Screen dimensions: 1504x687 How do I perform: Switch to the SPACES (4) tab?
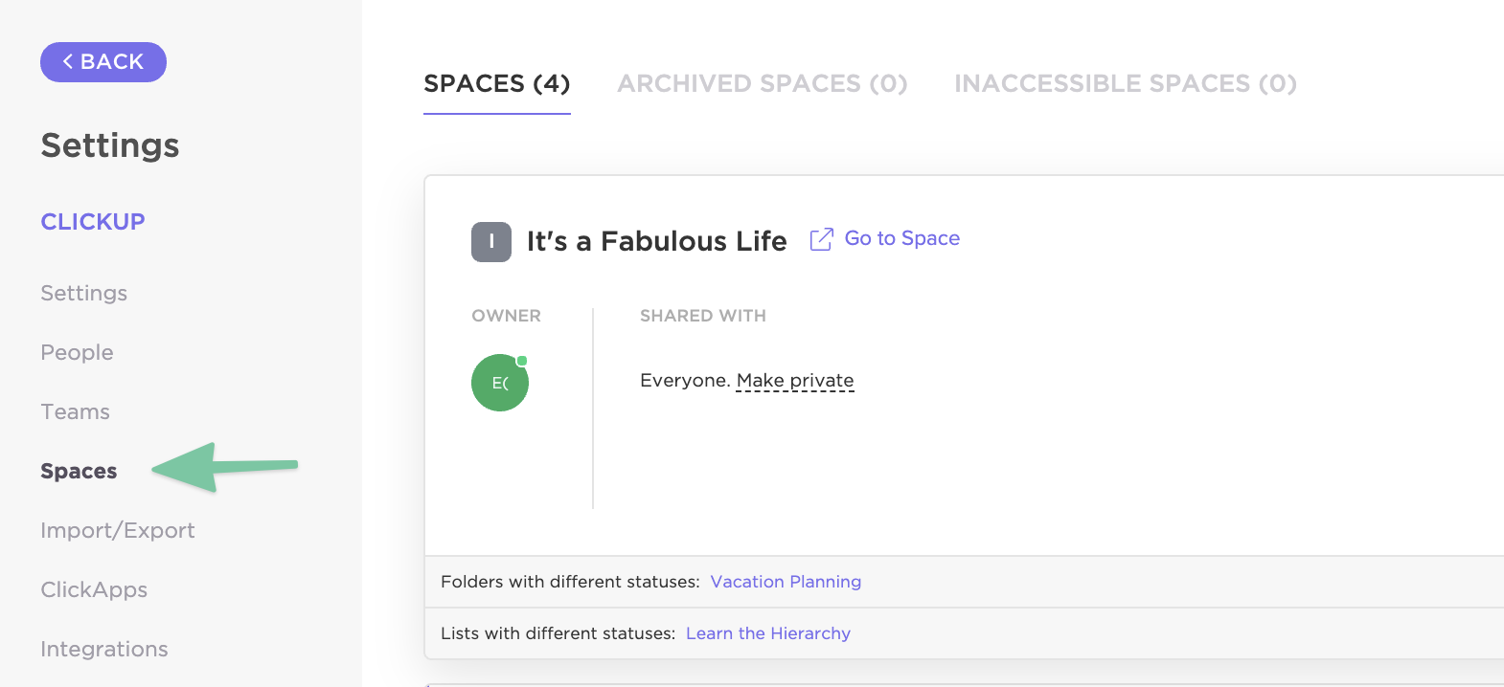pos(497,84)
